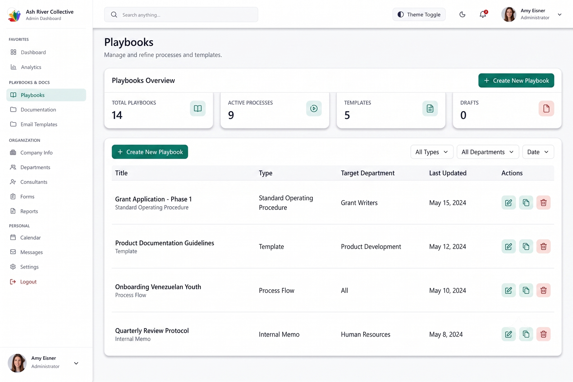Expand the header user menu chevron
573x382 pixels.
click(559, 14)
